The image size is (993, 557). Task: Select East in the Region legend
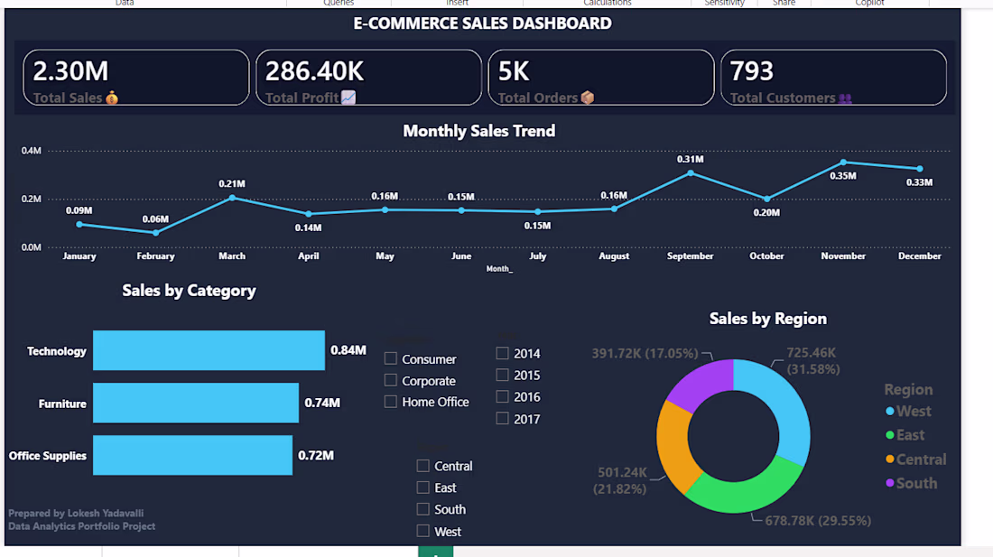click(905, 435)
